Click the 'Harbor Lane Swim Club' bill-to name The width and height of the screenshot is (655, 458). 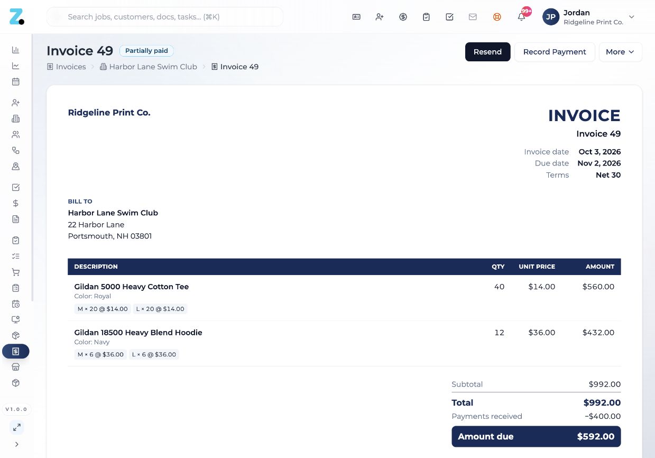tap(113, 213)
